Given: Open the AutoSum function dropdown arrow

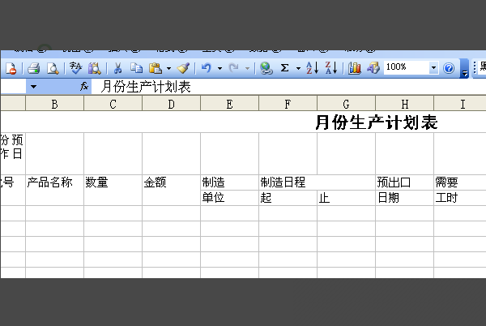Looking at the screenshot, I should pyautogui.click(x=297, y=69).
